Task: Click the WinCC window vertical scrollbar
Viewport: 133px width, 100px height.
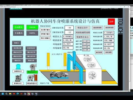Action: pos(129,49)
